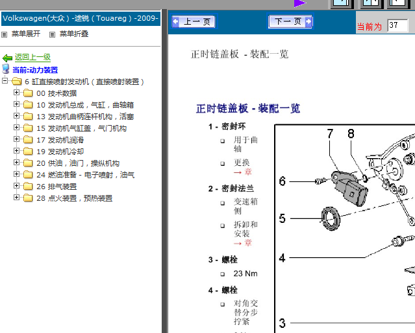This screenshot has width=415, height=333.
Task: Follow red 章 link under 拆卸和安装
Action: pyautogui.click(x=247, y=243)
